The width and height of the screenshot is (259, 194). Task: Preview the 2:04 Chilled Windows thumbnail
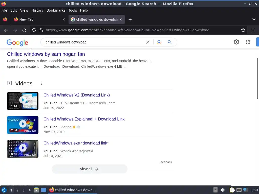click(23, 125)
